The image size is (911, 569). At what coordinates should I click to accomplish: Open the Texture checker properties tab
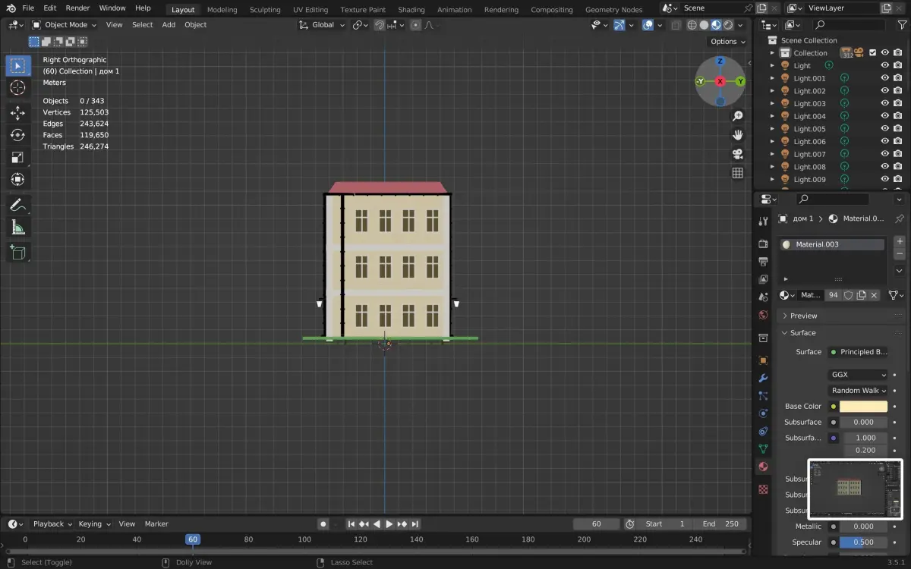[764, 489]
